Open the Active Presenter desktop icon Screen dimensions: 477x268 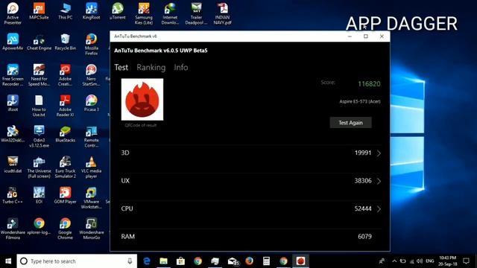[13, 13]
